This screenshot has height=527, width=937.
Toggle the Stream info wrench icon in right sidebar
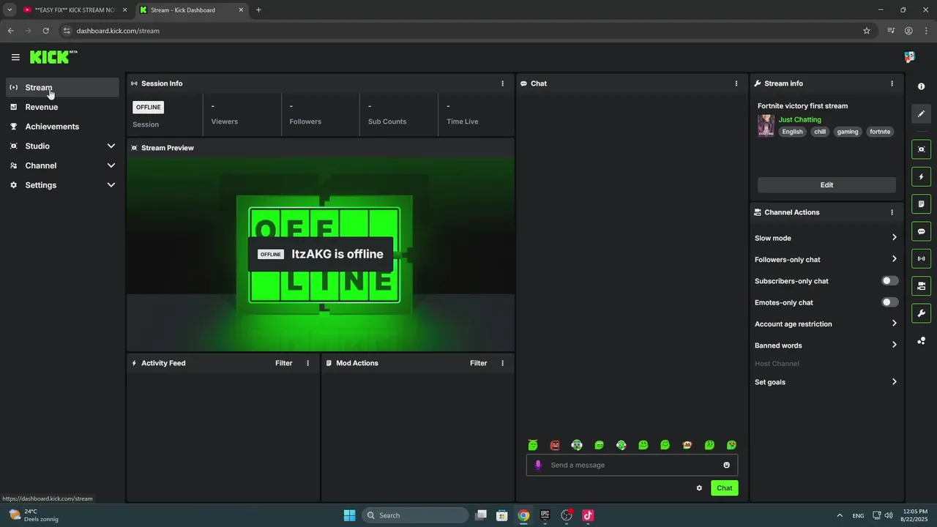click(x=921, y=313)
